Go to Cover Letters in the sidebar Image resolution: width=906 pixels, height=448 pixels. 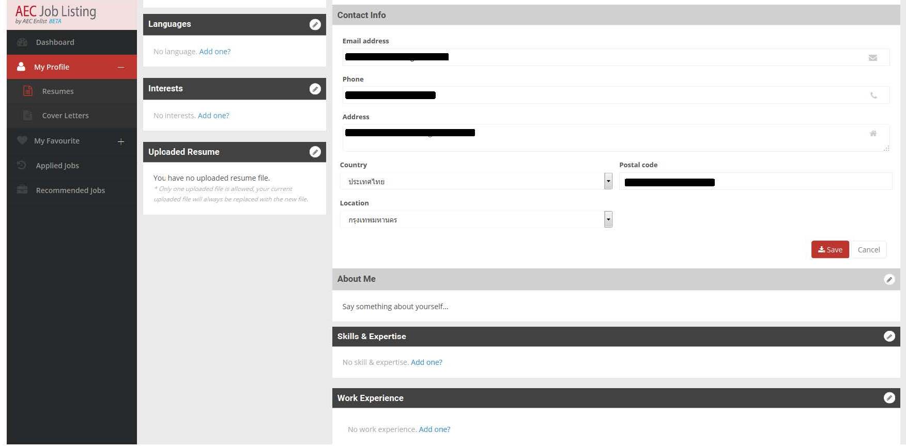pyautogui.click(x=65, y=116)
